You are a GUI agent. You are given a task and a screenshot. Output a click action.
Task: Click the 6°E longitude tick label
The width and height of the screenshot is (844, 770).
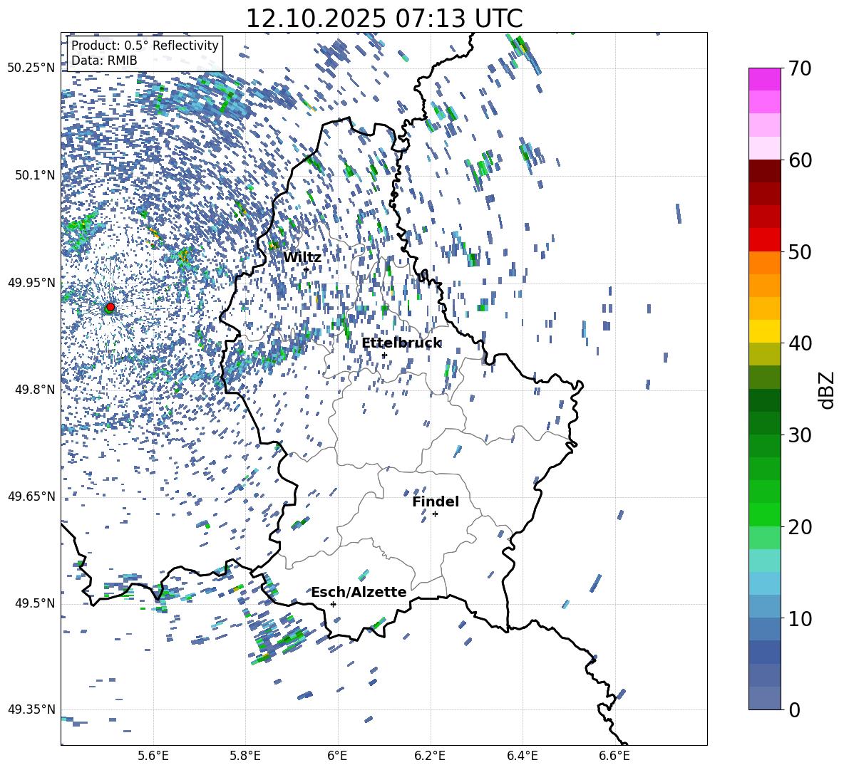(337, 756)
